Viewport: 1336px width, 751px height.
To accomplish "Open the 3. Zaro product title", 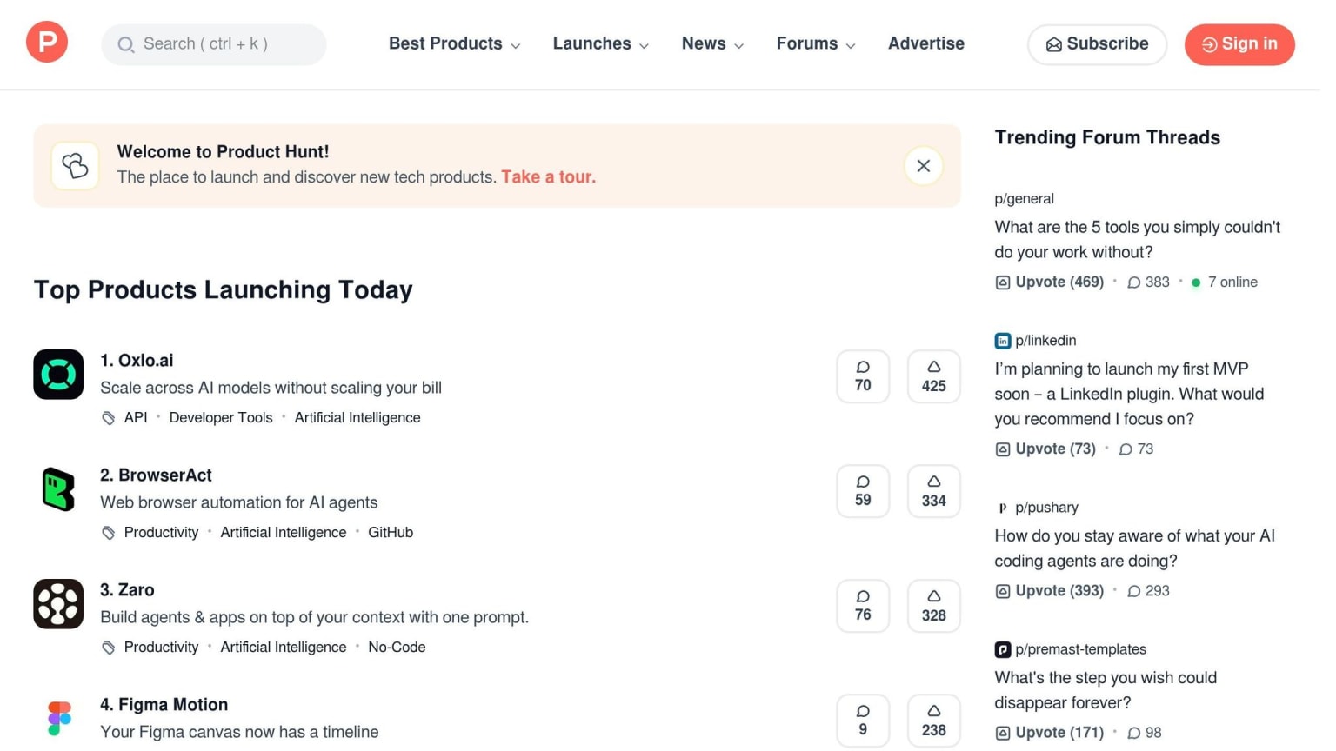I will point(127,589).
